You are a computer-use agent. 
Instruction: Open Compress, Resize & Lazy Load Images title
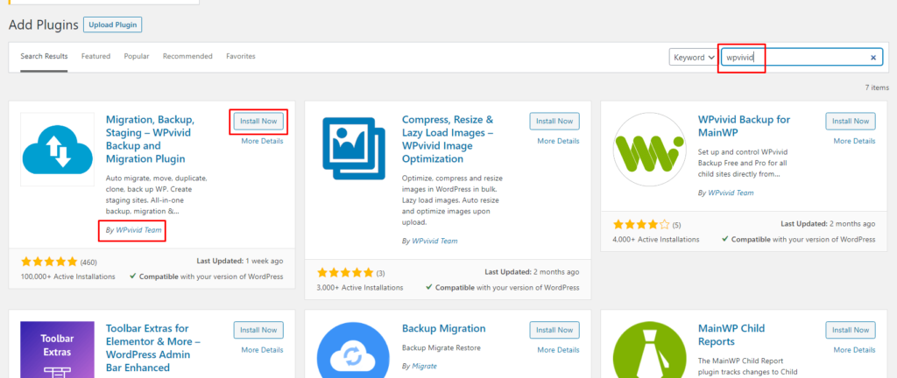[448, 139]
